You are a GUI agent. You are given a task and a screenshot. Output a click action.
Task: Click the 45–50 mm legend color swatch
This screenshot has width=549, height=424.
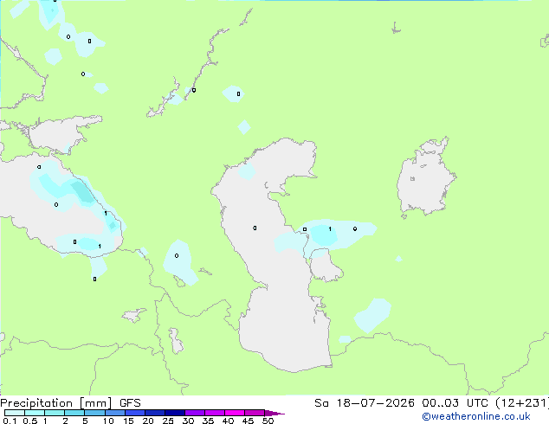click(x=255, y=413)
